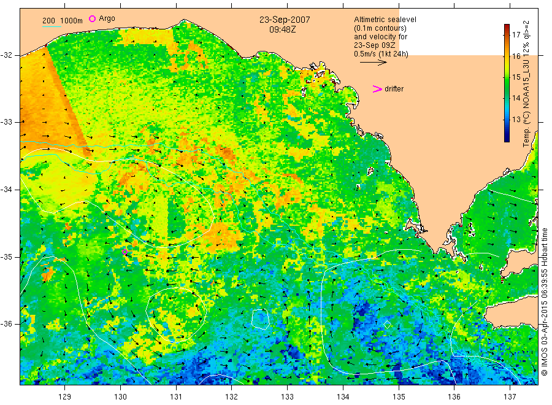The image size is (552, 405).
Task: Click the magenta Argo circle in the legend
Action: pos(92,18)
